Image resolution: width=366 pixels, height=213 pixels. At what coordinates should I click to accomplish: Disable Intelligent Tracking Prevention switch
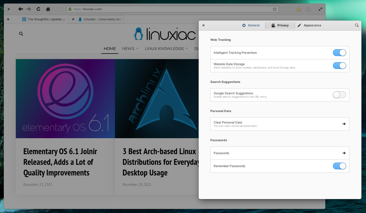pos(340,53)
